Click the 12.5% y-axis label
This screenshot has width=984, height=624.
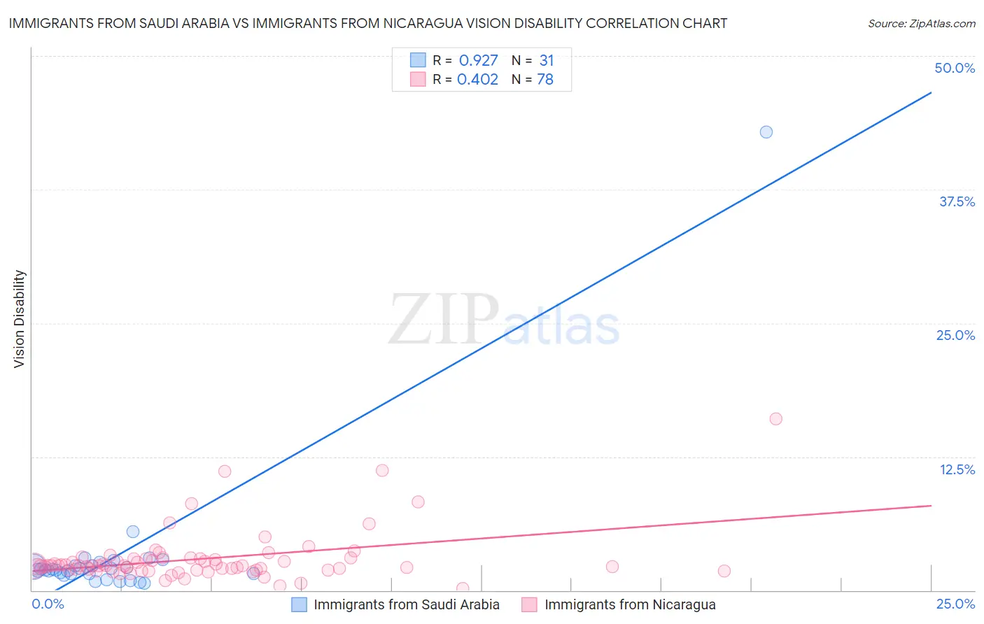click(957, 469)
